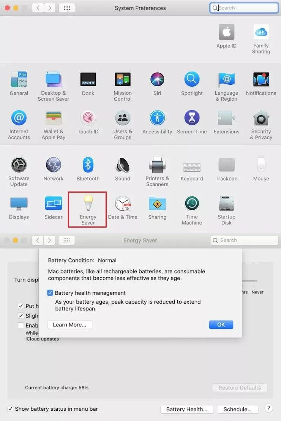Toggle the 'Sligh...' checkbox in Energy Saver
Screen dimensions: 281x421
pyautogui.click(x=21, y=315)
